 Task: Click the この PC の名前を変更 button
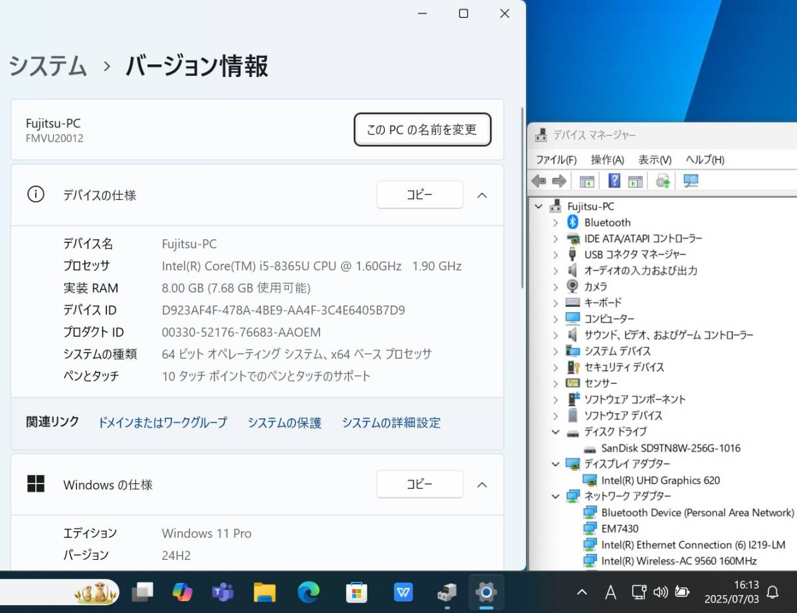(422, 130)
